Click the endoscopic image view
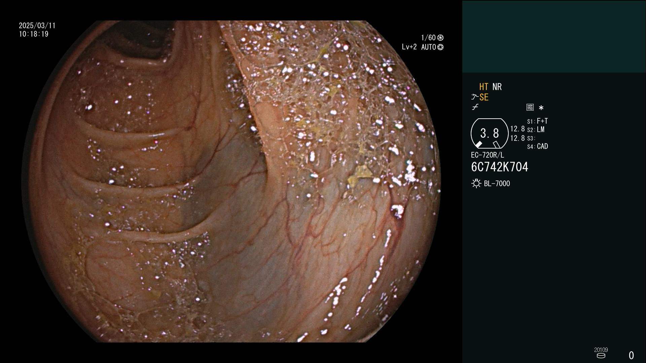 point(231,182)
